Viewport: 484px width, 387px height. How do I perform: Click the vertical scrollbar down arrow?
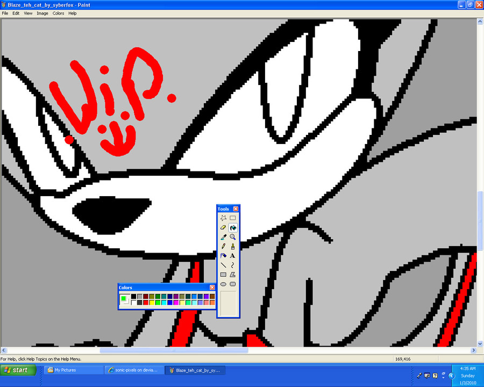pyautogui.click(x=480, y=343)
